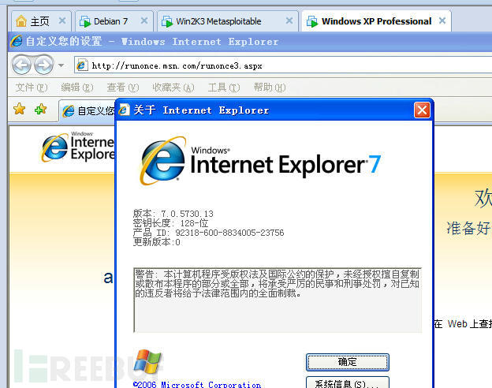Close the 关于 Internet Explorer dialog
492x388 pixels.
coord(422,110)
